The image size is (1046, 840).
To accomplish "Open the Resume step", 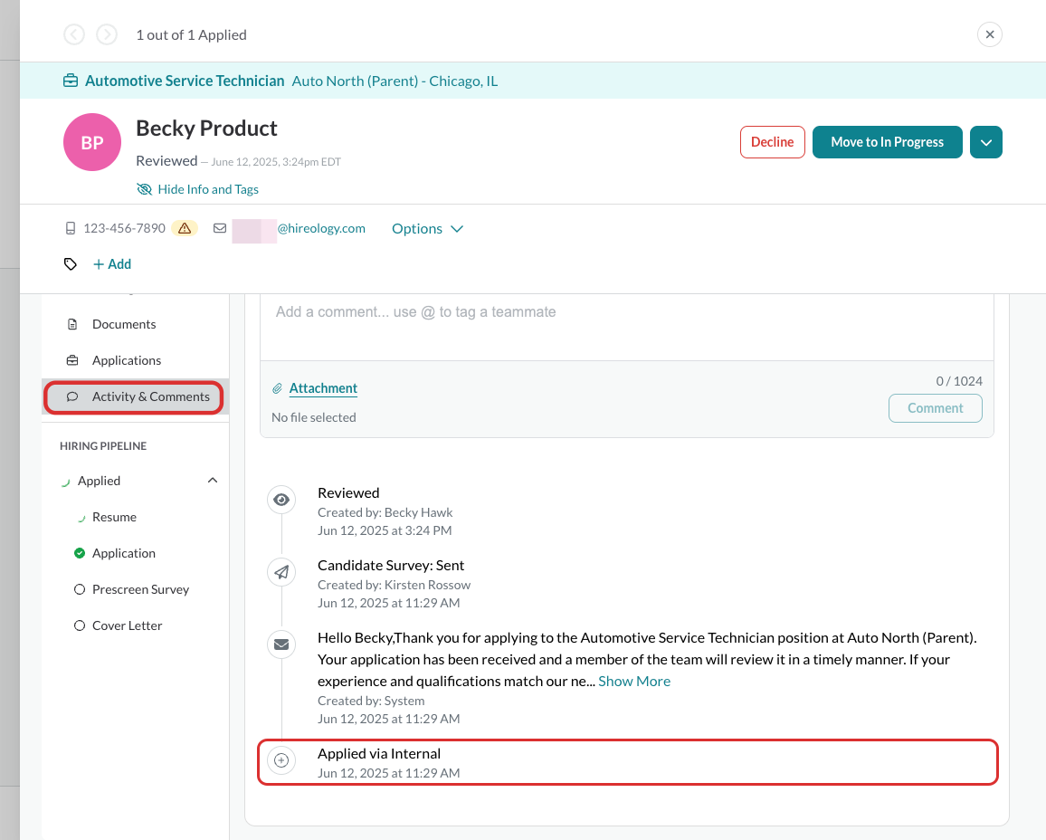I will (x=114, y=517).
